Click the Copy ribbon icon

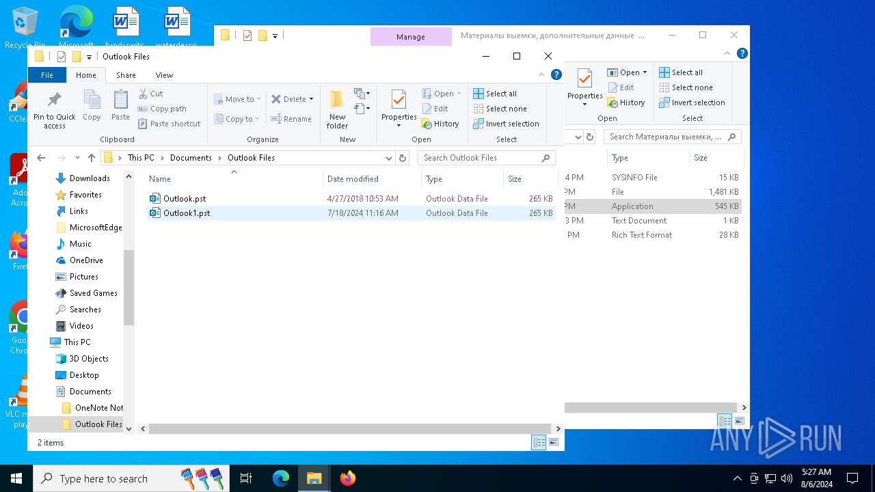point(92,107)
